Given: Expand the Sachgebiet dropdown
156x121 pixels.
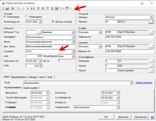Looking at the screenshot, I should 73,37.
